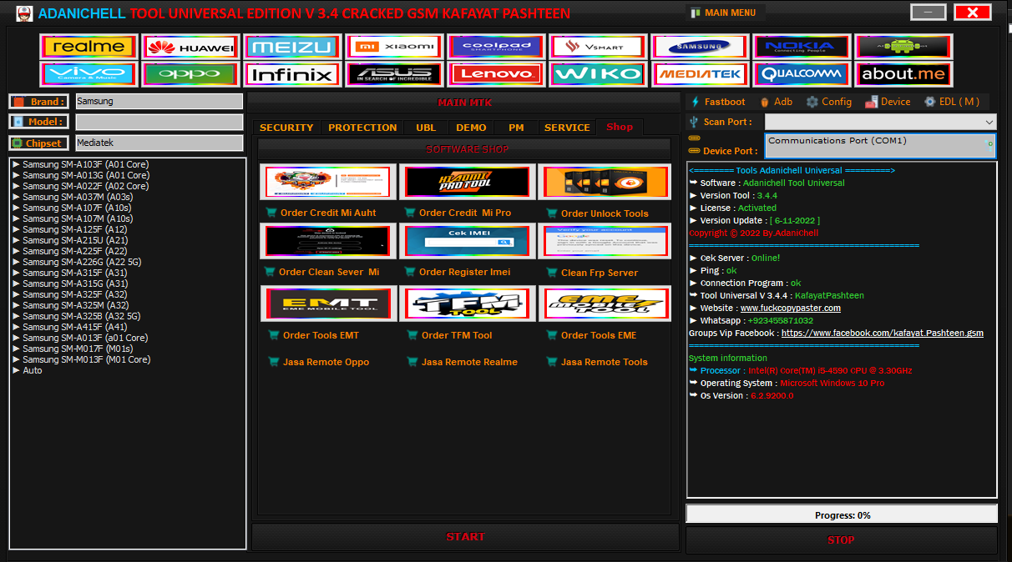This screenshot has width=1012, height=562.
Task: Click the Device Port COM1 field
Action: 880,146
